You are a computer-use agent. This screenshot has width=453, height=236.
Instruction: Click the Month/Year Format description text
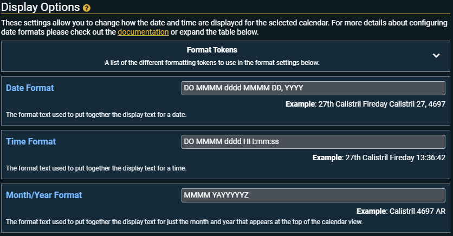click(184, 222)
